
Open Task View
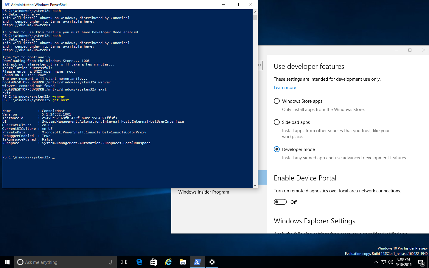click(x=124, y=262)
